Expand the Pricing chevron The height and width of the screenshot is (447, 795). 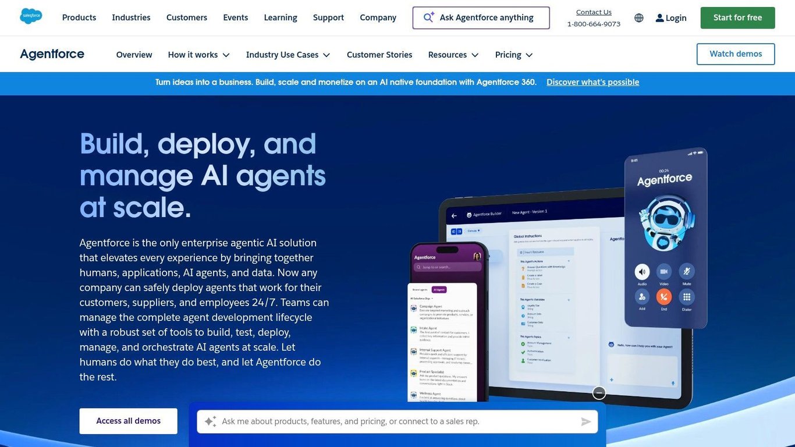(529, 55)
